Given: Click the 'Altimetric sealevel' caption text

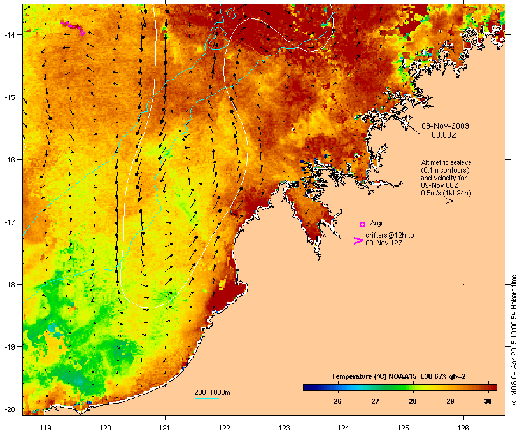Looking at the screenshot, I should pyautogui.click(x=447, y=162).
